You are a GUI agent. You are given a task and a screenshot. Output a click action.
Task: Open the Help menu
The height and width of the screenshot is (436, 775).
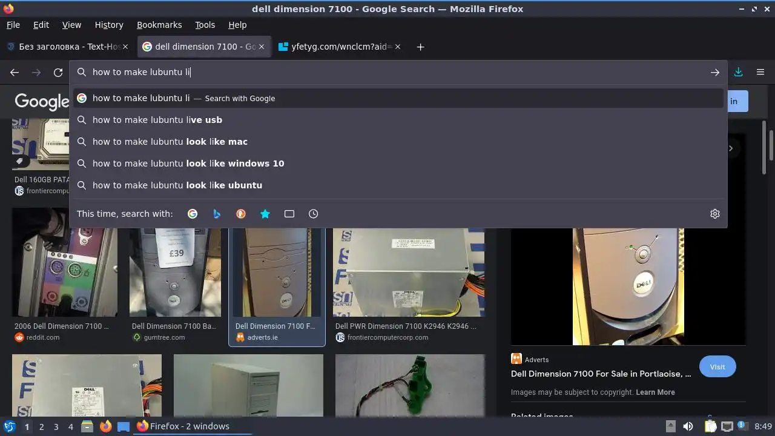click(x=237, y=25)
